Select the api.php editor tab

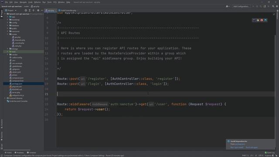coord(50,10)
